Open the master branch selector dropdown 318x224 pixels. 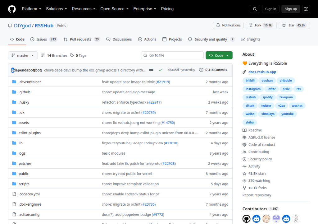(23, 55)
